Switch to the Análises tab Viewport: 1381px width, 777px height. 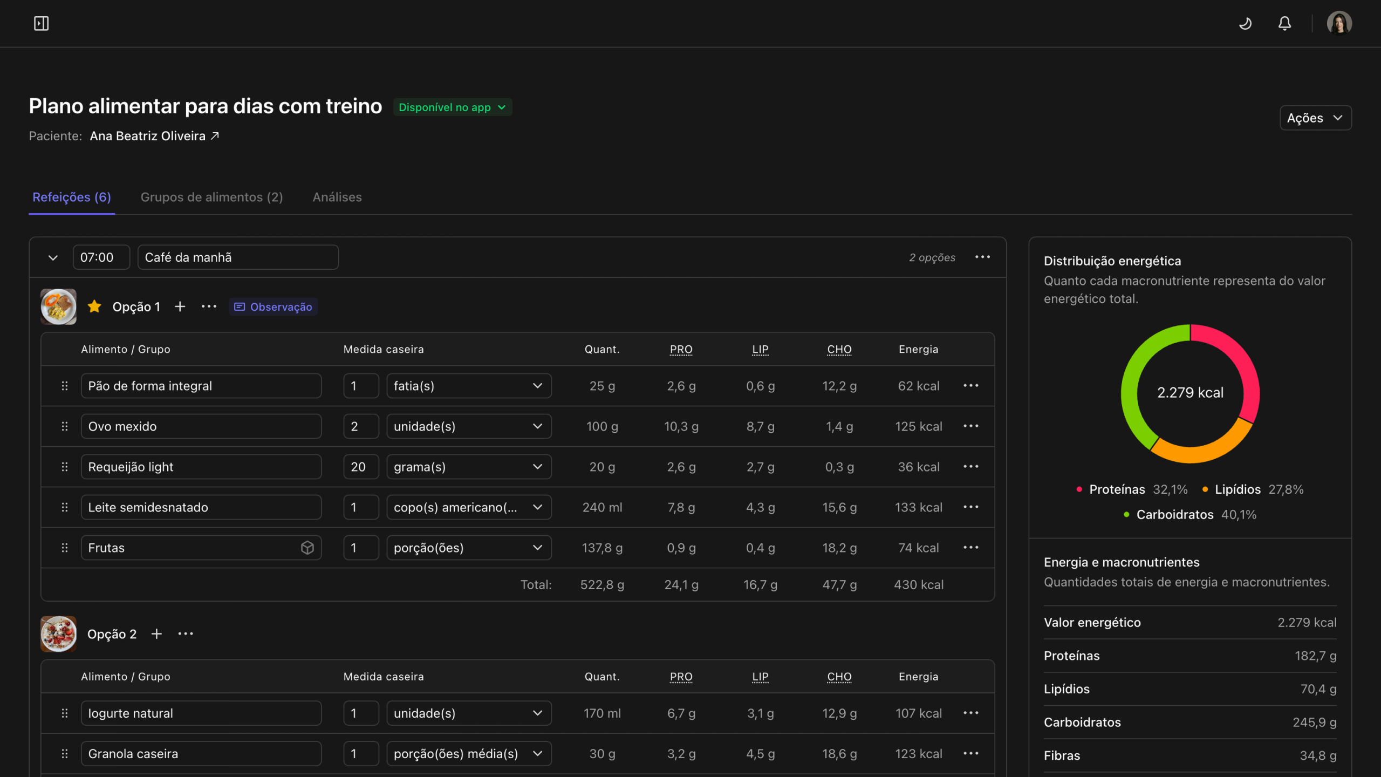(337, 197)
